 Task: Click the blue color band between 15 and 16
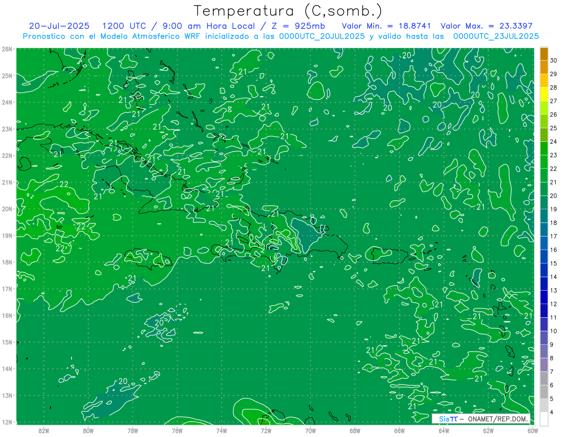pyautogui.click(x=544, y=256)
